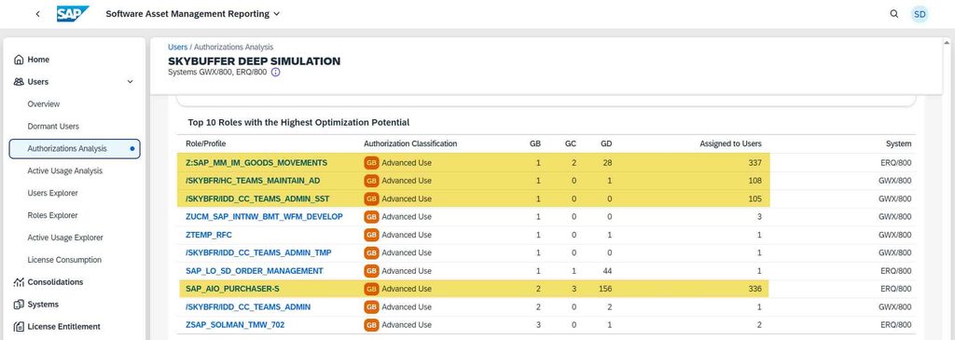
Task: Click GB badge in /SKYBFR/IDD_CC_TEAMS_ADMIN row
Action: (371, 306)
